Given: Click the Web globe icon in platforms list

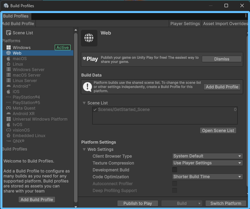Looking at the screenshot, I should 9,53.
